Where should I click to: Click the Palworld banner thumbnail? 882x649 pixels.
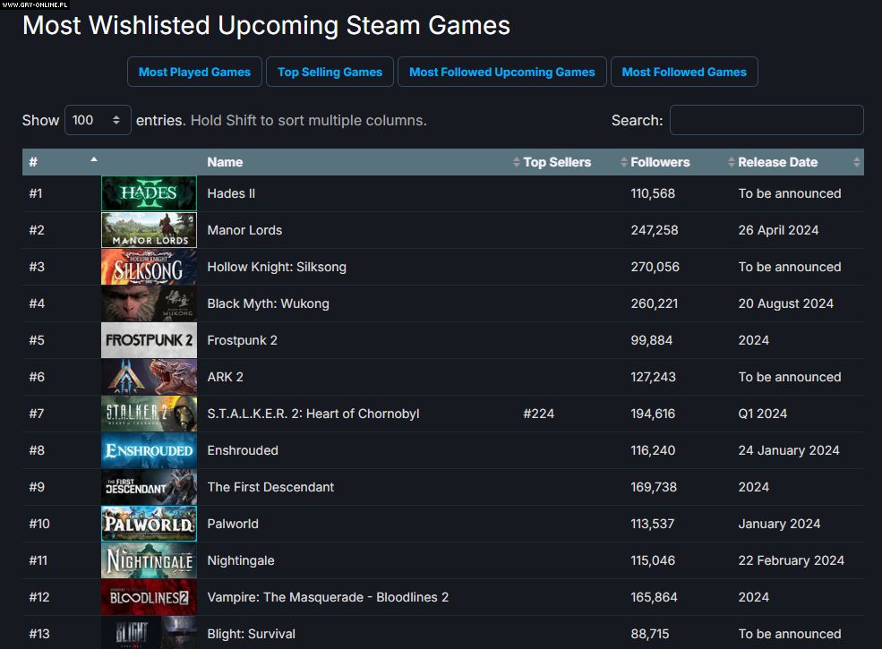pos(149,524)
